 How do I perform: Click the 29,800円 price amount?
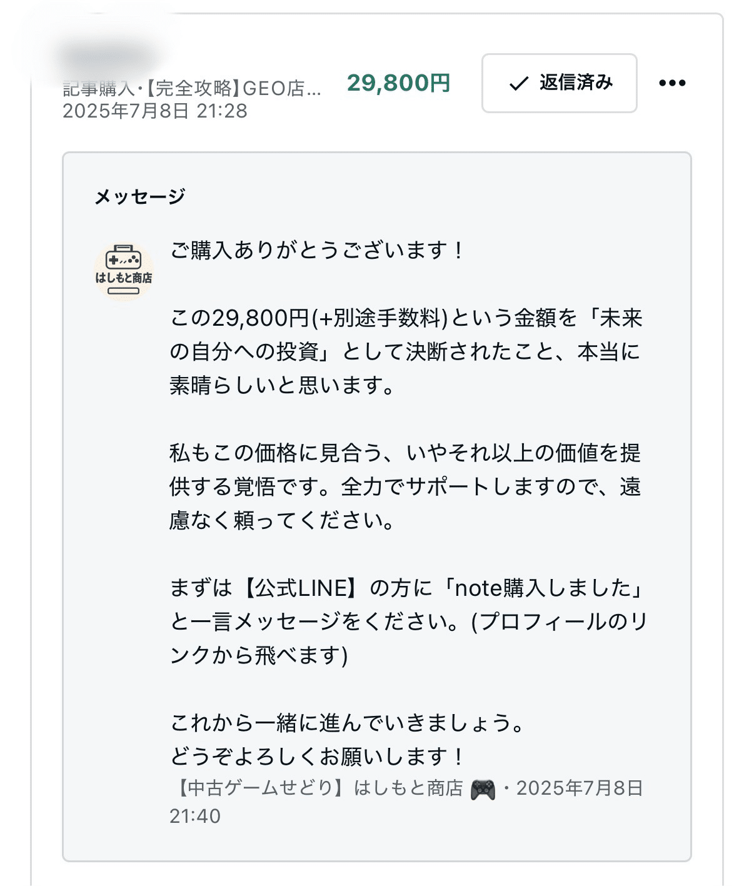[398, 82]
